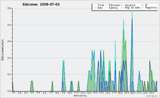Click the 0.5 y-axis value

pyautogui.click(x=9, y=41)
